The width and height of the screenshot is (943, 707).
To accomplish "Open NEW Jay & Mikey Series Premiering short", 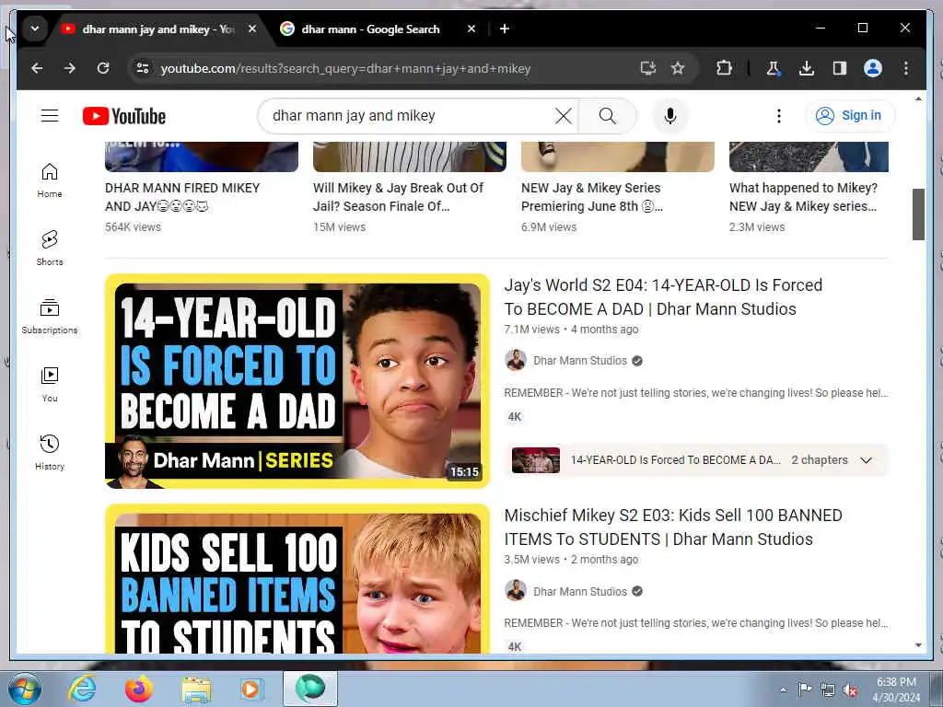I will click(592, 197).
